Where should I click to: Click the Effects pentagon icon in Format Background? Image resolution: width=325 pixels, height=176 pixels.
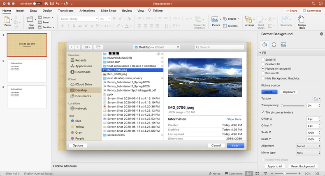[x=274, y=44]
